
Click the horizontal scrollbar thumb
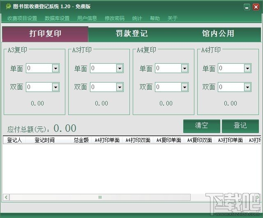click(100, 197)
